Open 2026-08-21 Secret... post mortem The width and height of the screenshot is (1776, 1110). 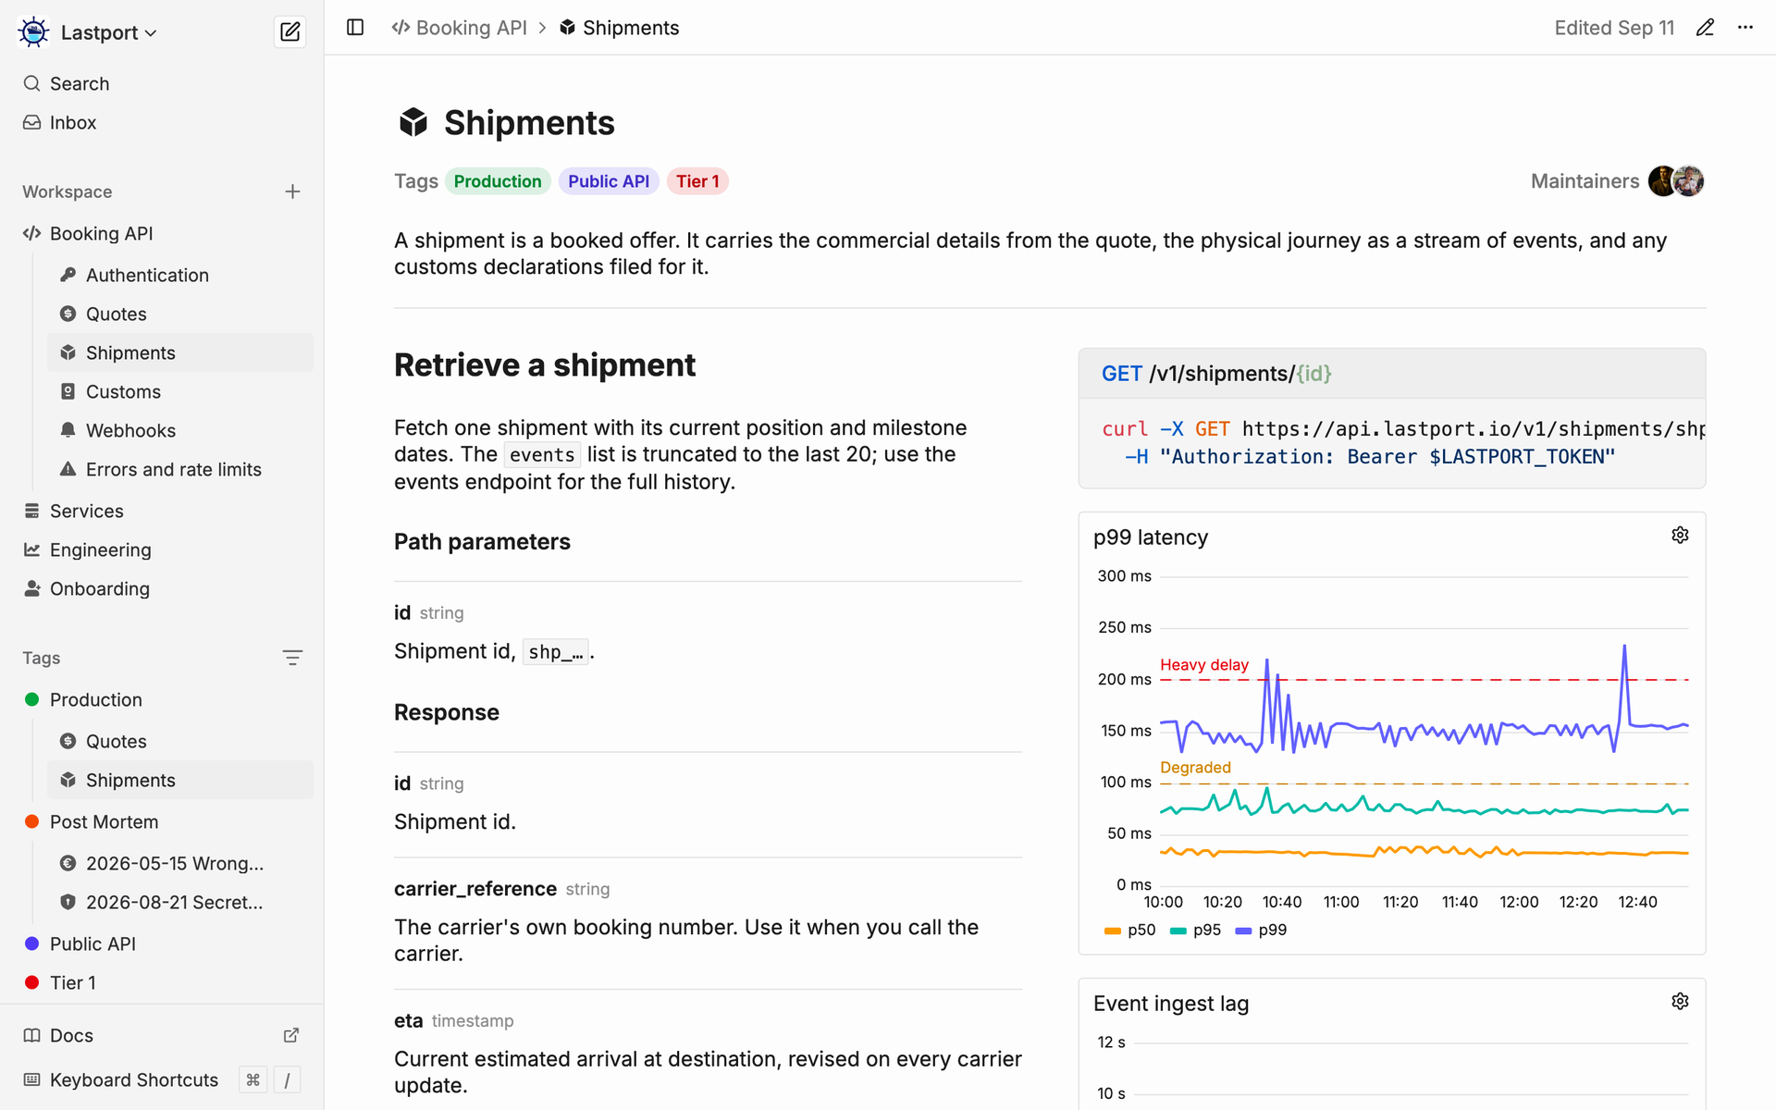click(180, 902)
